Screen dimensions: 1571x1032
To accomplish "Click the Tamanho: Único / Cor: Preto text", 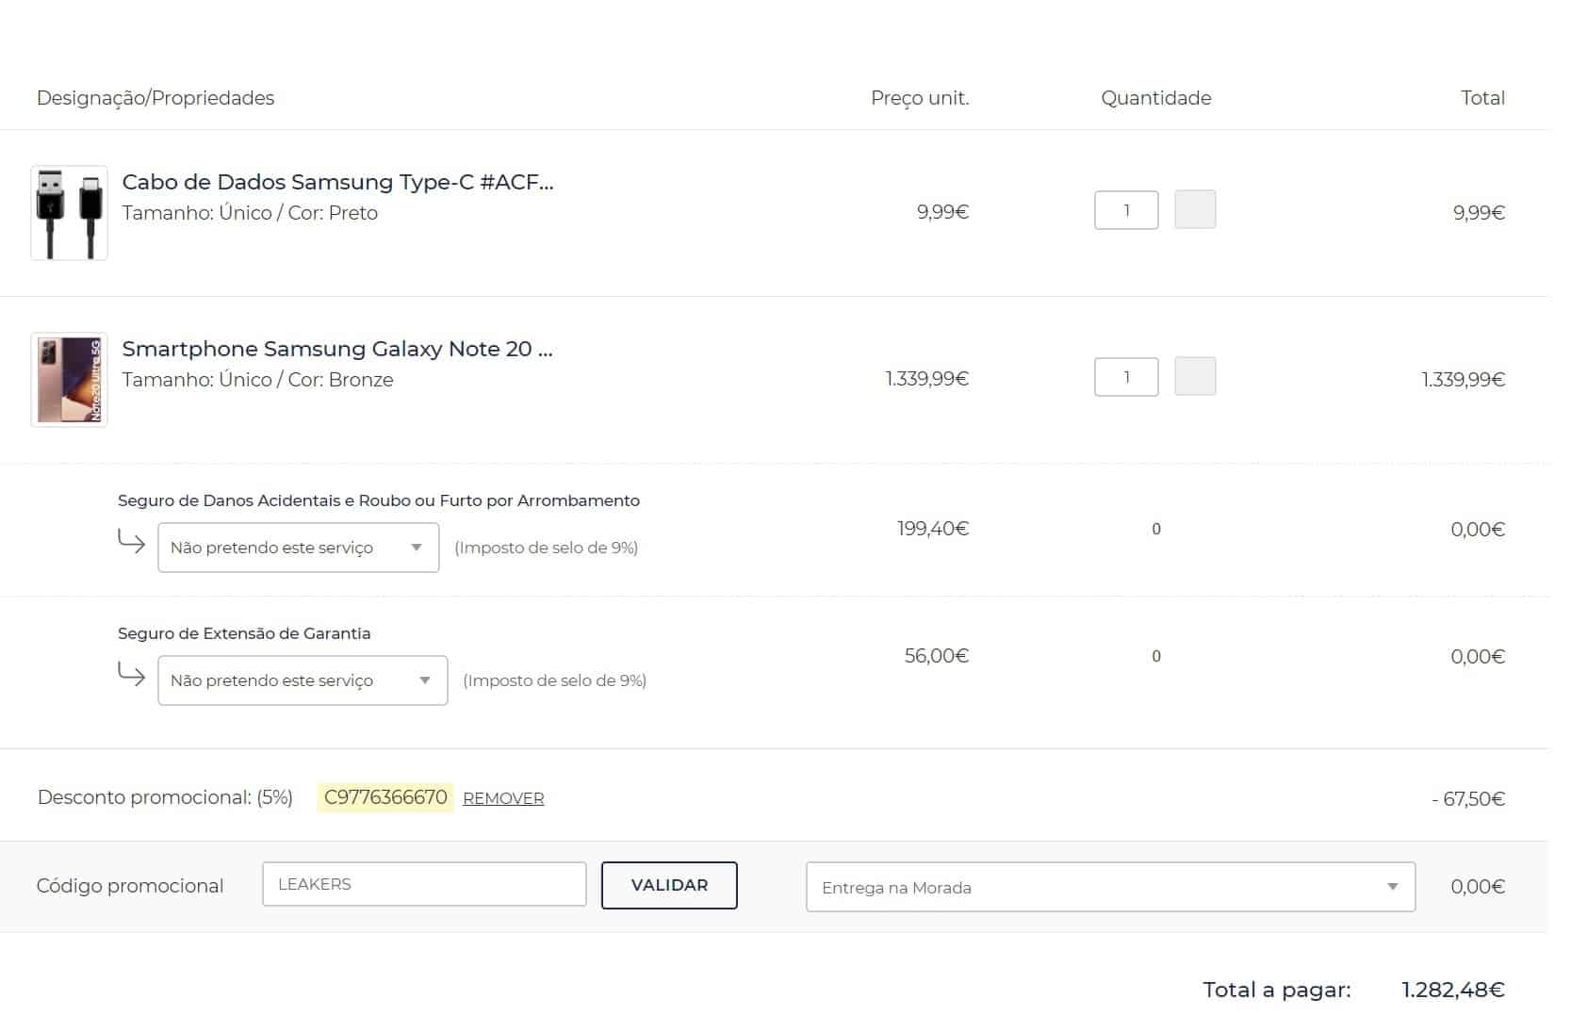I will 250,213.
